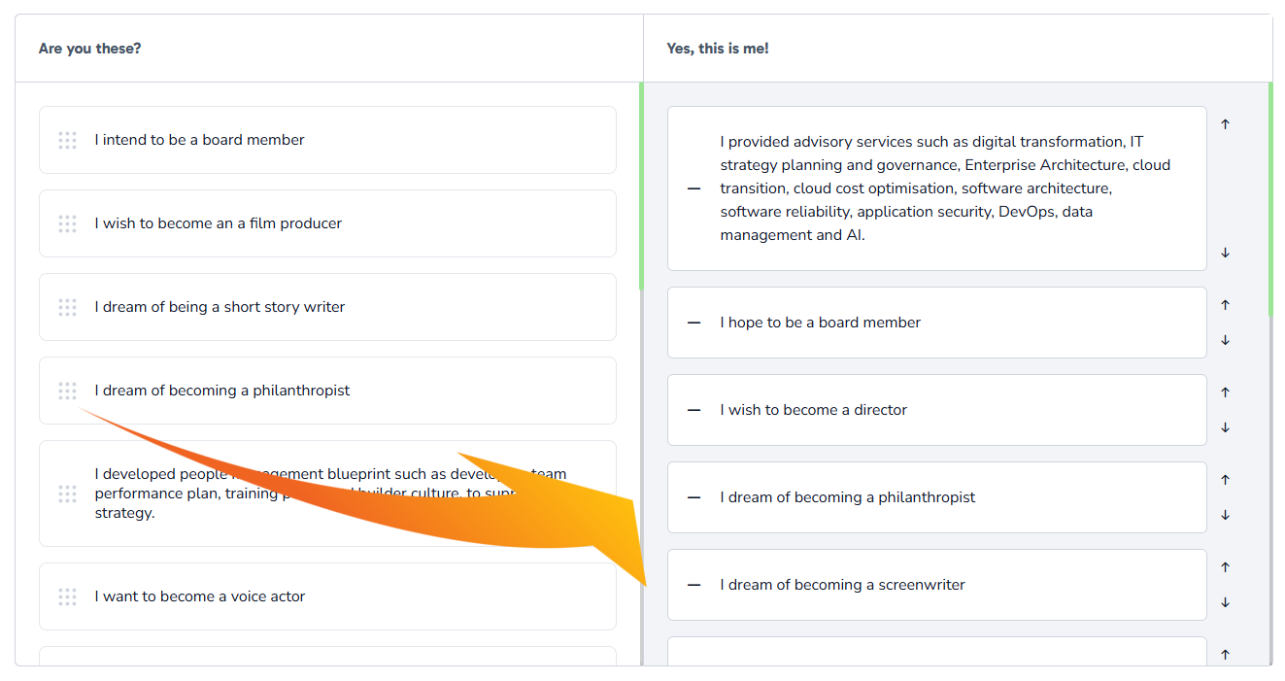1285x681 pixels.
Task: Click drag handle for 'voice actor' card
Action: (67, 597)
